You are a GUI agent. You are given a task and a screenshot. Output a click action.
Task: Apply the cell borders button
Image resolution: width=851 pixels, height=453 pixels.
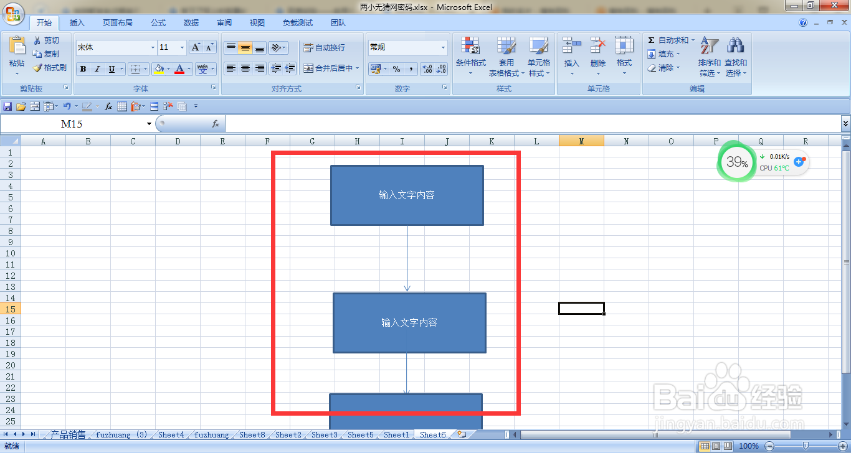[135, 69]
